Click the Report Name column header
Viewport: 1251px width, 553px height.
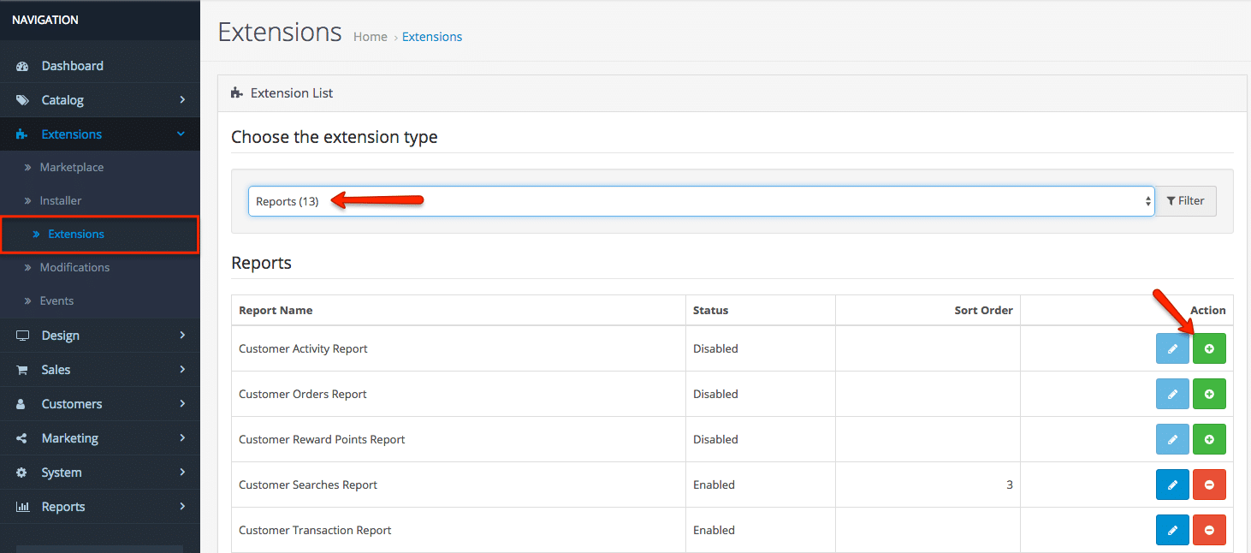pos(276,310)
